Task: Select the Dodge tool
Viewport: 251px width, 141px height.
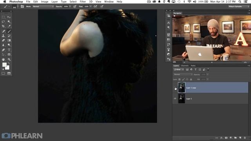Action: pyautogui.click(x=9, y=45)
